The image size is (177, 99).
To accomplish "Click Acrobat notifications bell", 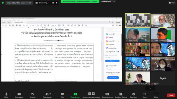I will pos(113,22).
